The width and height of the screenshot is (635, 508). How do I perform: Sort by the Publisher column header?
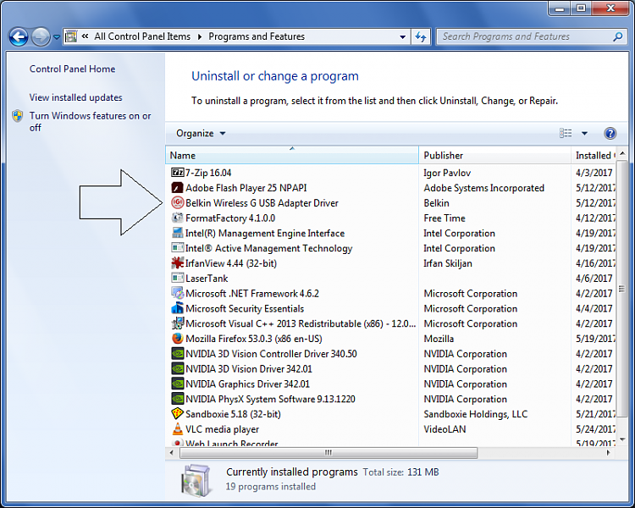tap(494, 155)
